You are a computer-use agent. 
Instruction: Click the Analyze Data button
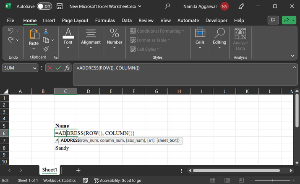(240, 40)
